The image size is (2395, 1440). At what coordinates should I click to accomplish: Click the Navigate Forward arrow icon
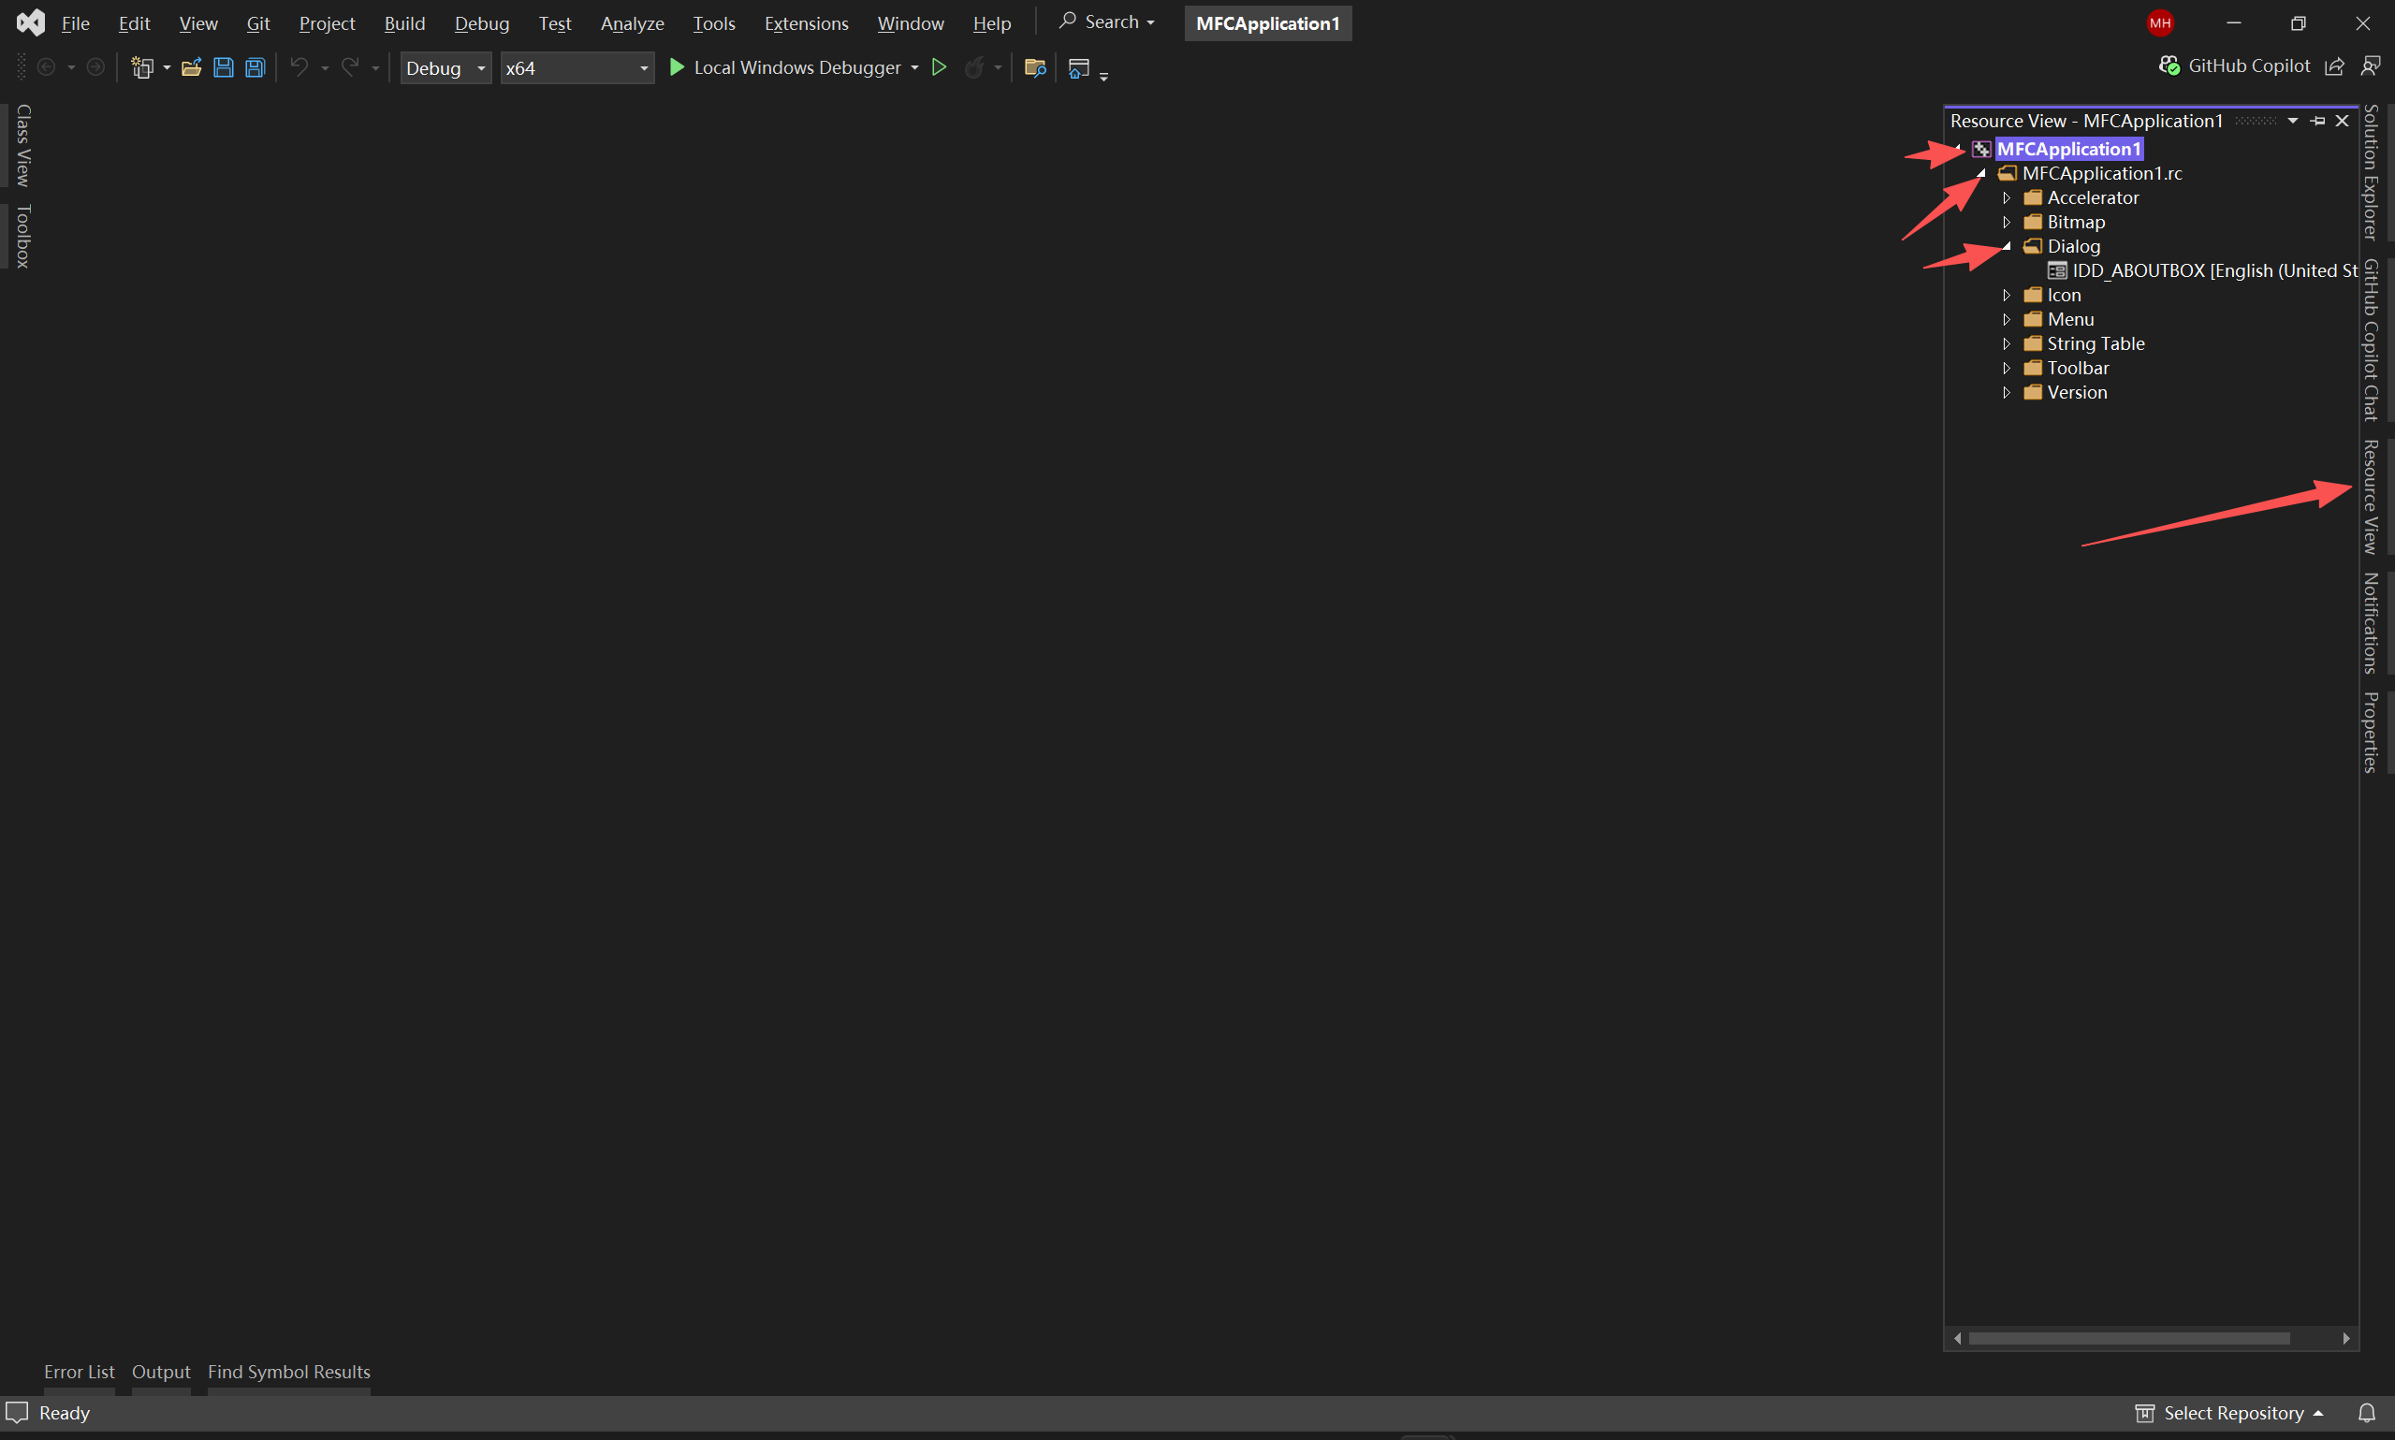[x=95, y=67]
